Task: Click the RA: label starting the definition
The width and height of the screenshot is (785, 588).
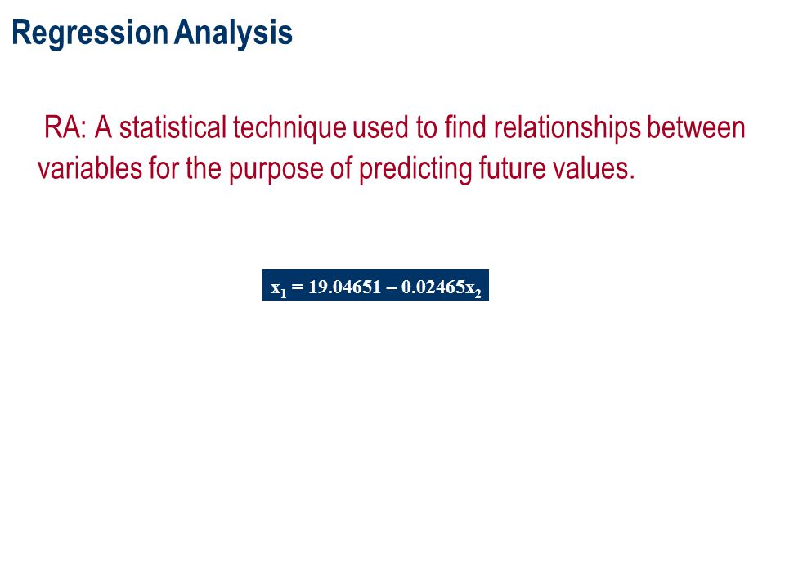Action: pos(65,127)
